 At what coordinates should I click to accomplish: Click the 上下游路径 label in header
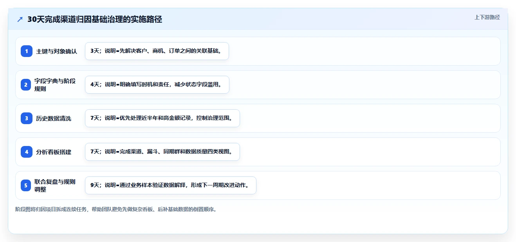click(487, 17)
